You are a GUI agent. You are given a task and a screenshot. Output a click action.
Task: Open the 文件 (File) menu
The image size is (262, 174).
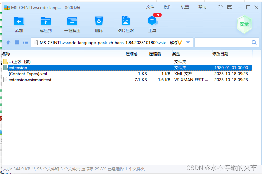(x=150, y=7)
